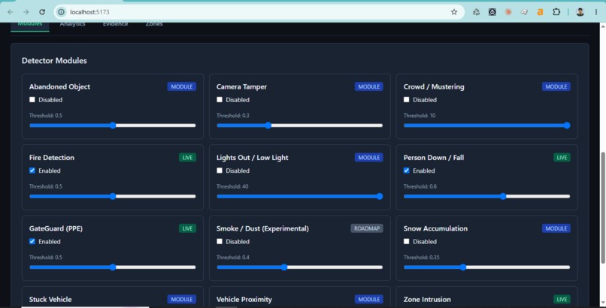Open the extension icon left of the orange 'a'
606x308 pixels.
(524, 12)
